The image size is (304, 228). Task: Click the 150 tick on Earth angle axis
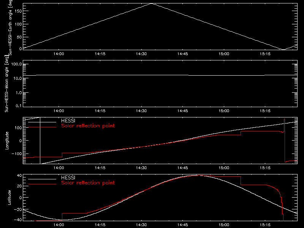point(18,11)
